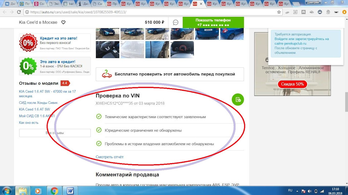Open the wheel close-up photo thumbnail
Screen dimensions: 348x195
[157, 50]
